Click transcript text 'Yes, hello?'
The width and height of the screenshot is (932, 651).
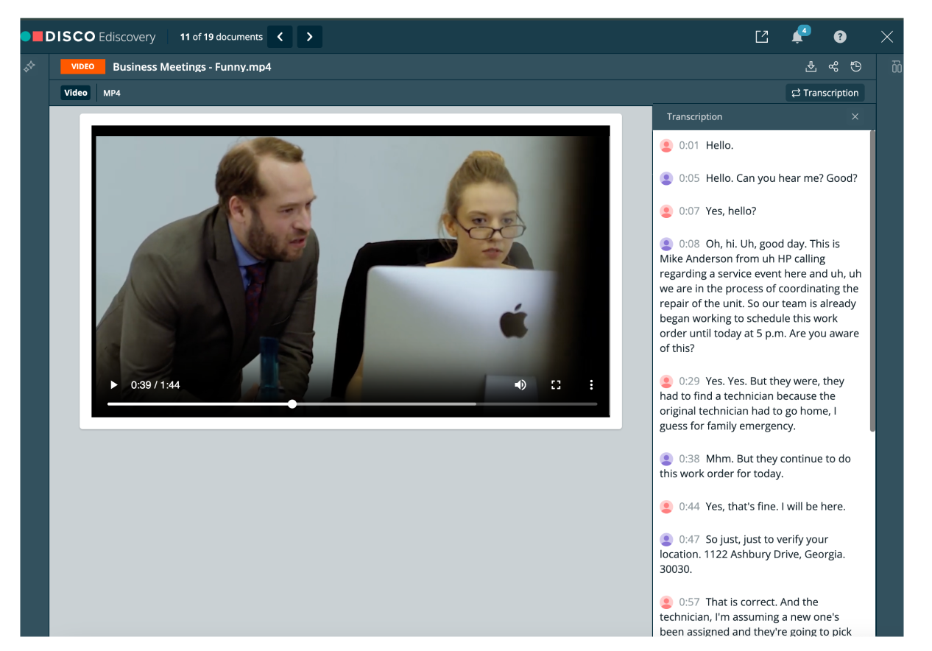pos(731,211)
